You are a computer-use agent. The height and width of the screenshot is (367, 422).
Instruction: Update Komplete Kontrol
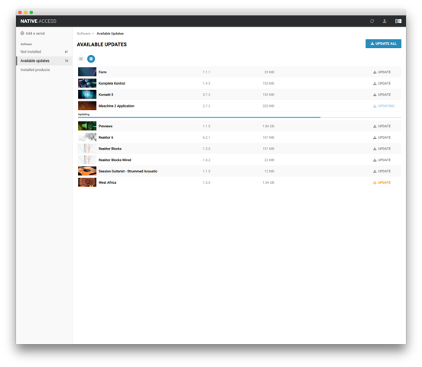[381, 83]
